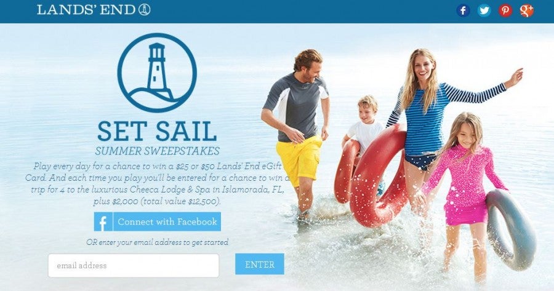The image size is (554, 291).
Task: Click the large red inner tube
Action: tap(379, 175)
